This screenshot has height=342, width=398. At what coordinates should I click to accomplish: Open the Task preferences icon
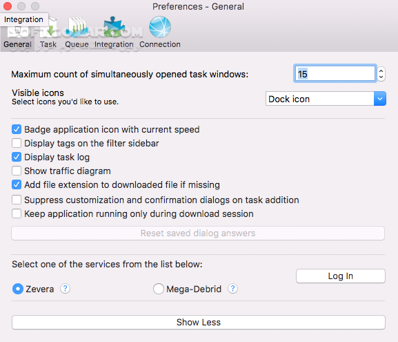(x=48, y=32)
